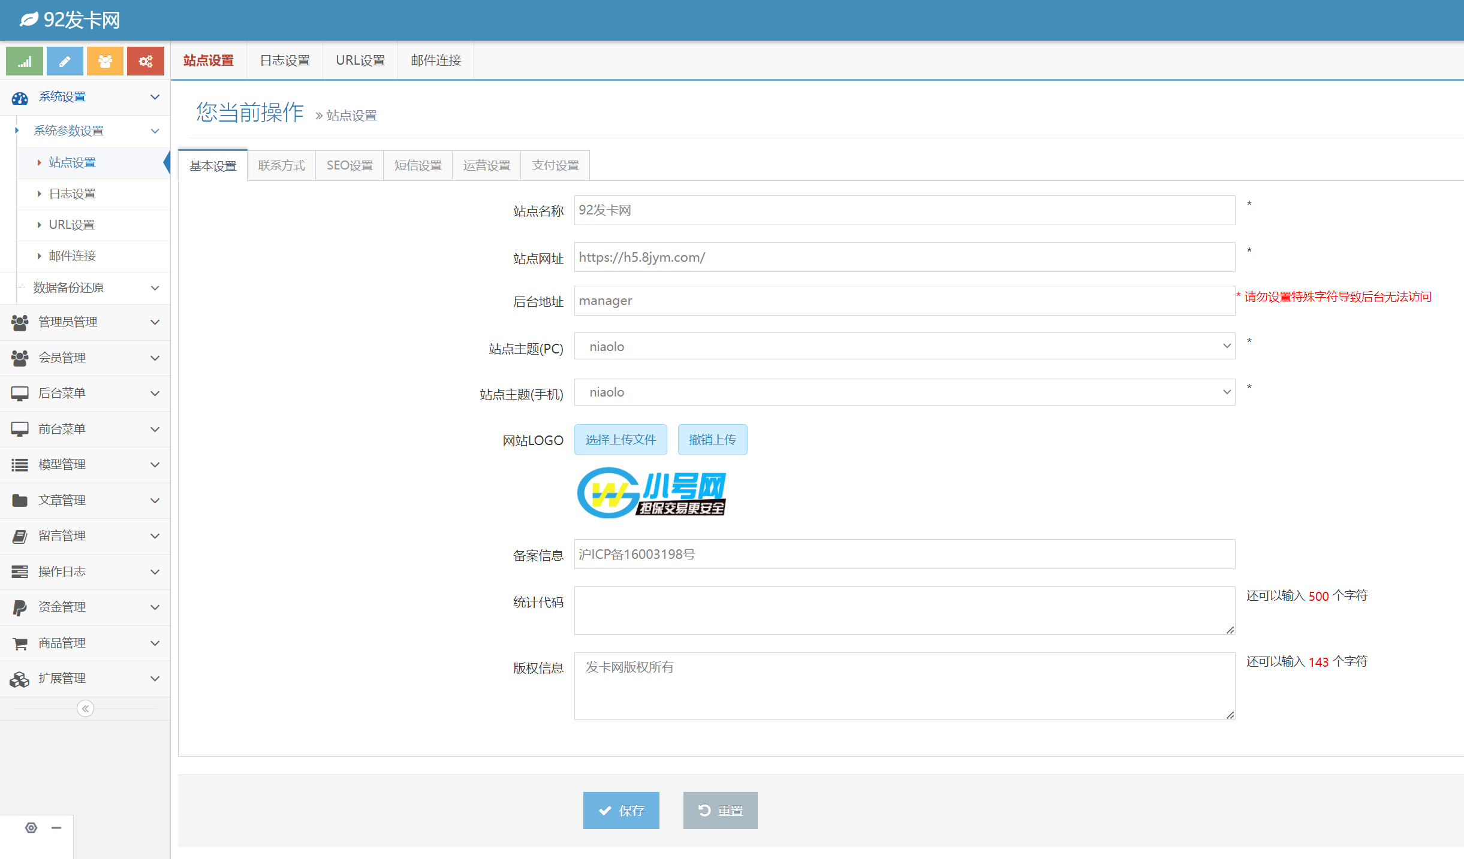Open the 站点主题(PC) dropdown
Viewport: 1464px width, 859px height.
tap(904, 346)
